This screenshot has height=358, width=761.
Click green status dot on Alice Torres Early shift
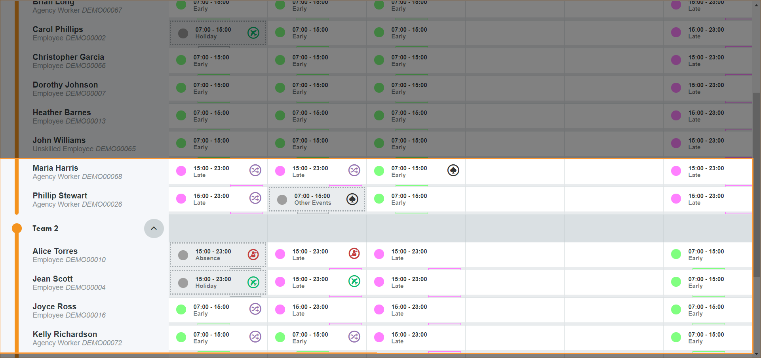[676, 254]
